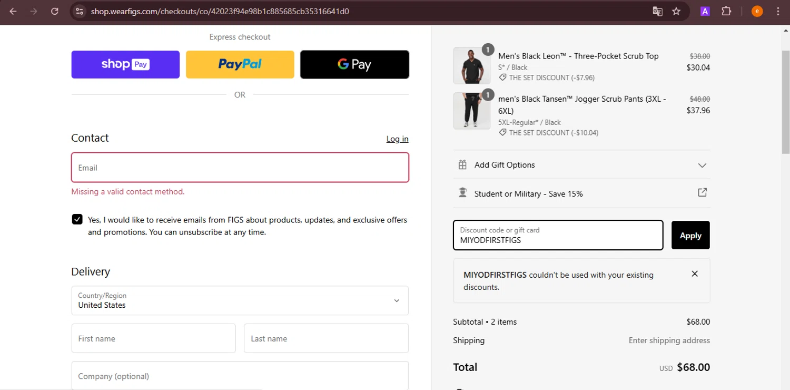Focus the Email input field
This screenshot has height=390, width=790.
(240, 168)
